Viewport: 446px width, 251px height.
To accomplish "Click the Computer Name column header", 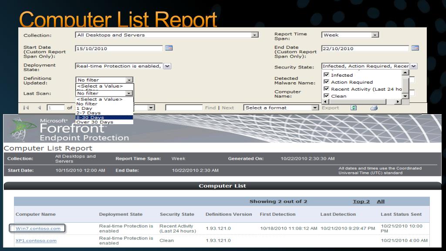I will tap(36, 214).
